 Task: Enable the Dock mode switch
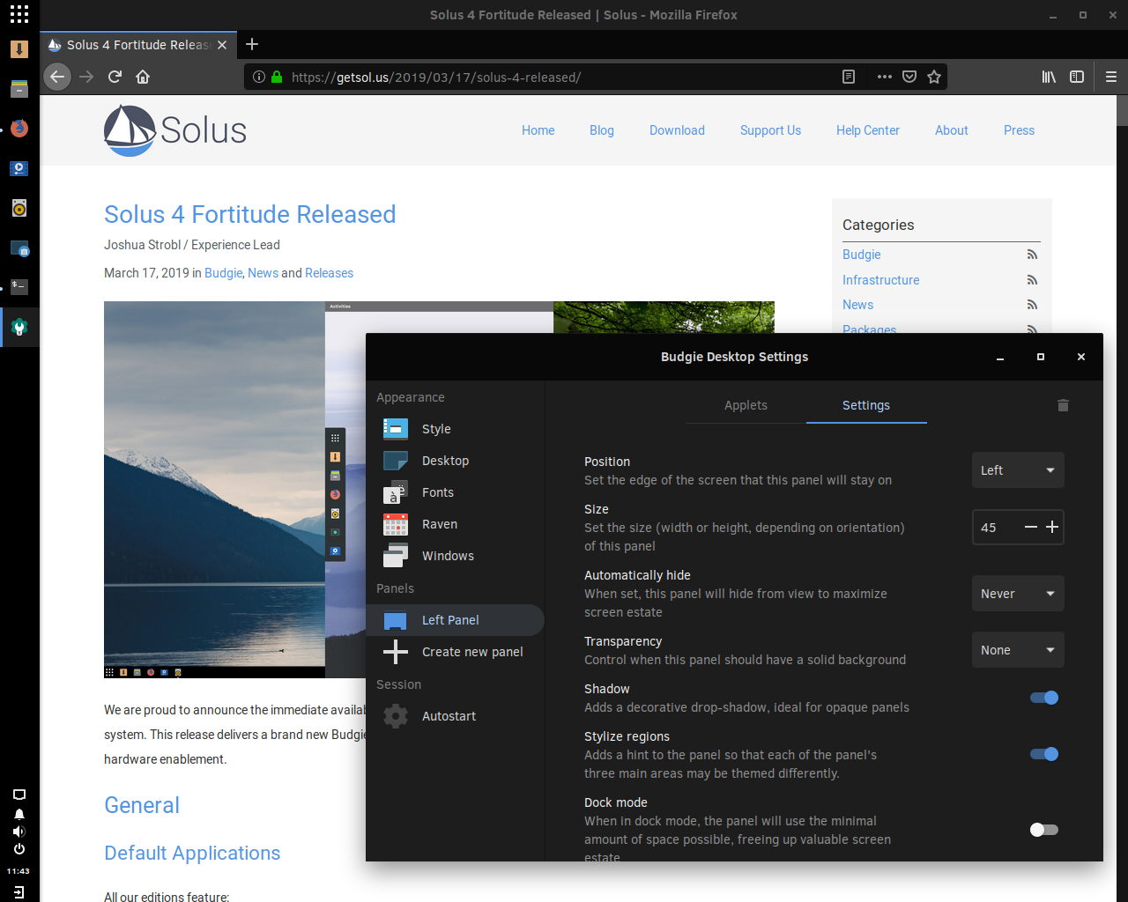coord(1044,830)
